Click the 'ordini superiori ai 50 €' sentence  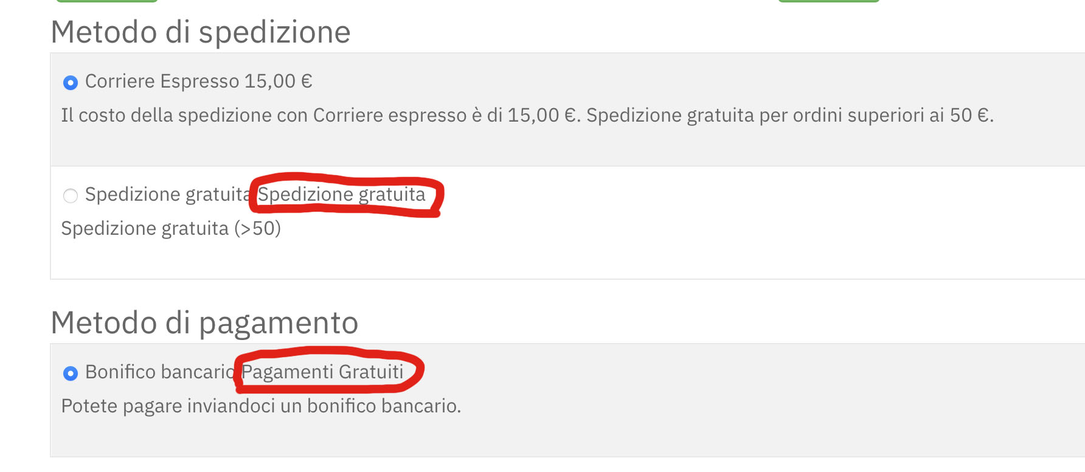point(789,116)
